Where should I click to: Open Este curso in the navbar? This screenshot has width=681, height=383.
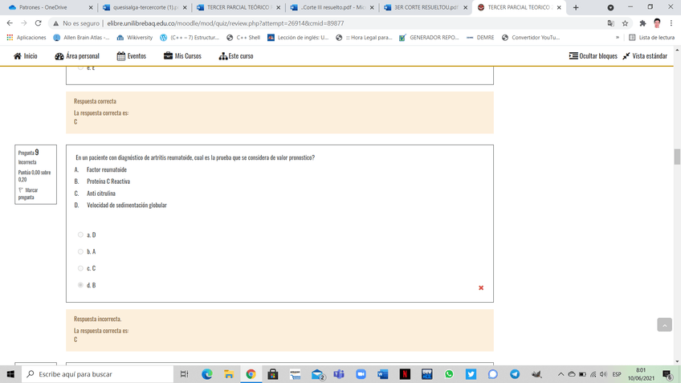pos(236,56)
